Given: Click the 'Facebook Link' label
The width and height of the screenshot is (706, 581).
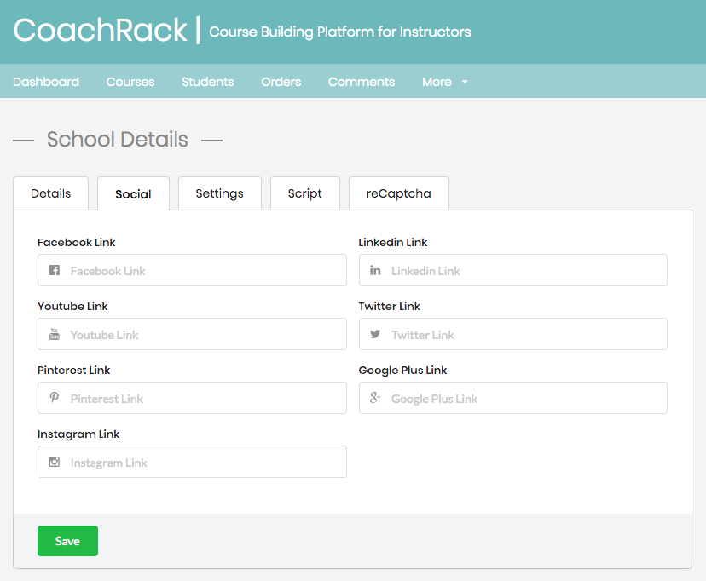Looking at the screenshot, I should (77, 243).
